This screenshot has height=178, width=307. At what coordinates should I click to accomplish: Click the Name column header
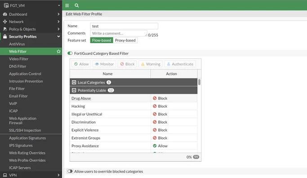[x=110, y=74]
